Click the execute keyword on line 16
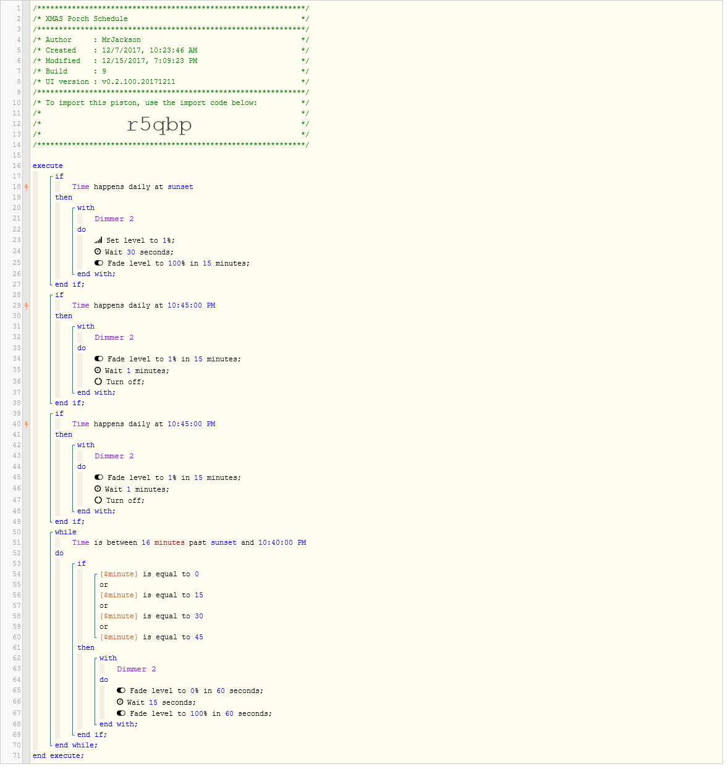 (x=48, y=166)
